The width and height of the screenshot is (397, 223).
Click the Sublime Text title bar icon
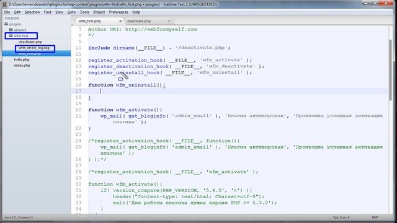click(x=4, y=4)
